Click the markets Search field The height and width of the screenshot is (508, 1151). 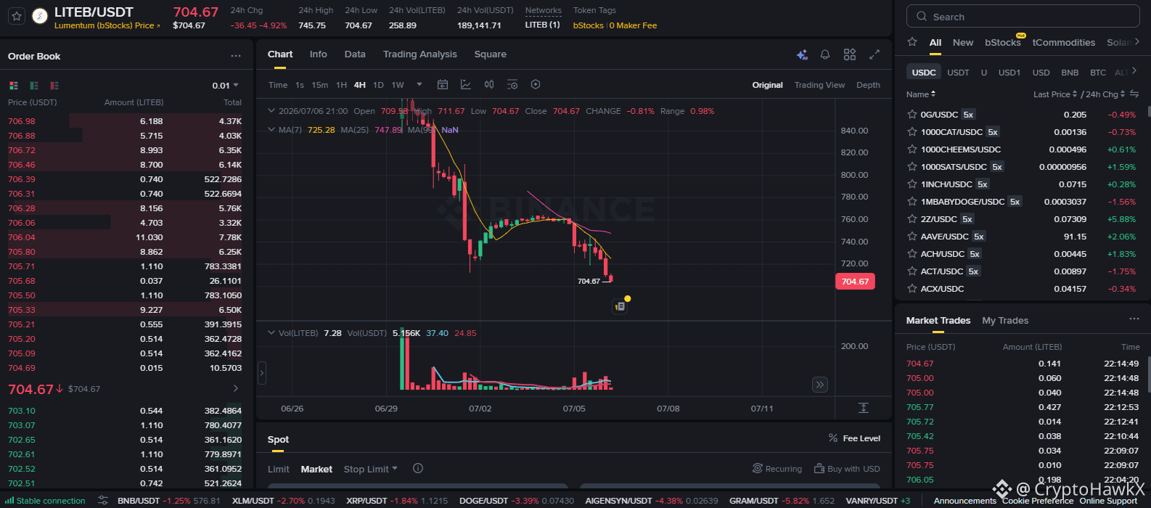coord(1023,17)
